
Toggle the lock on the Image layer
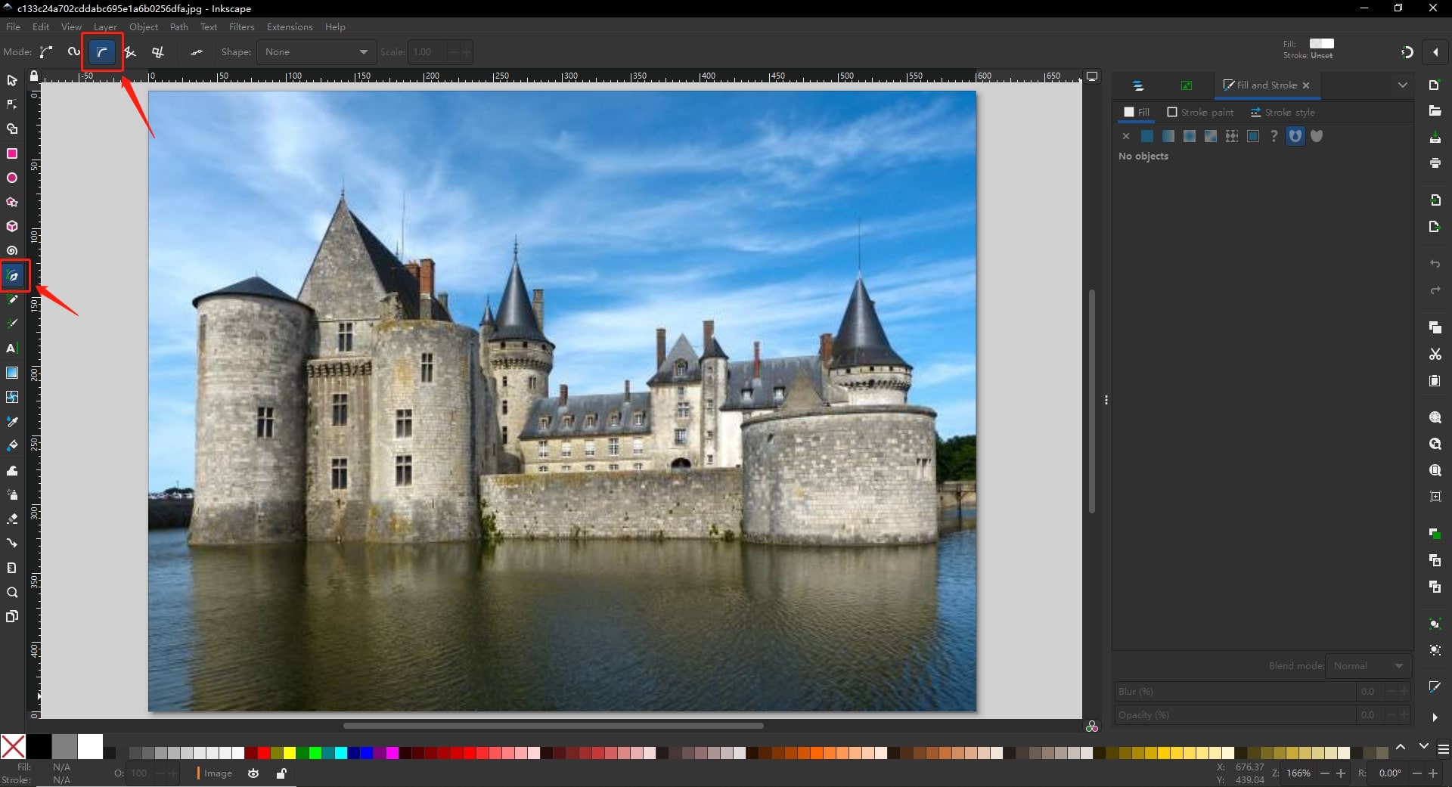(281, 773)
